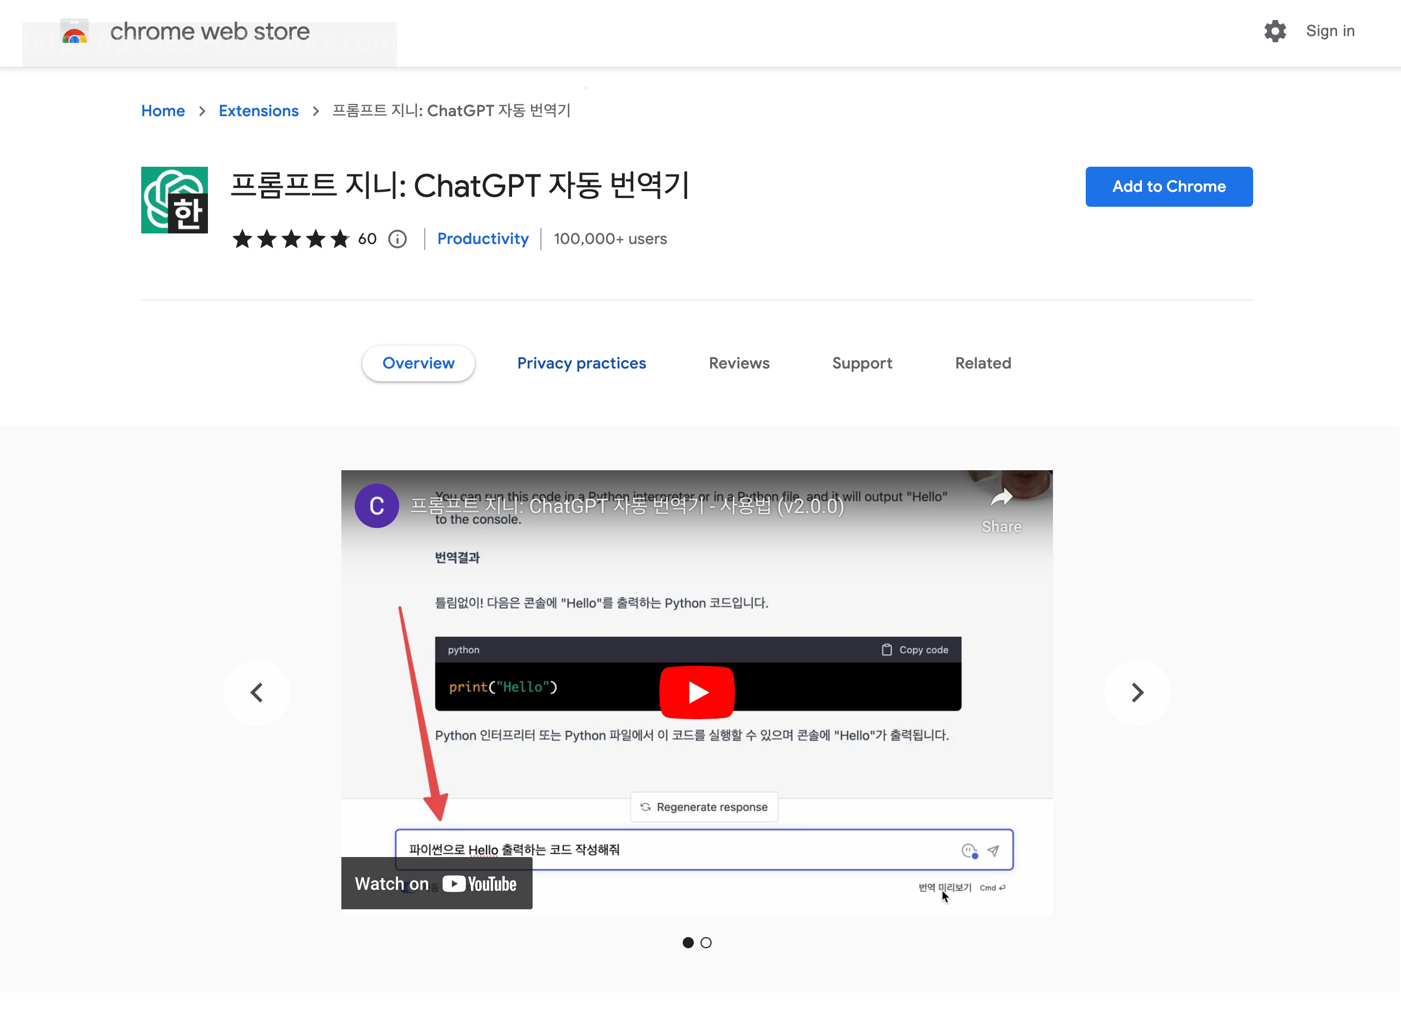Select the second carousel dot
The image size is (1401, 1016).
click(706, 943)
